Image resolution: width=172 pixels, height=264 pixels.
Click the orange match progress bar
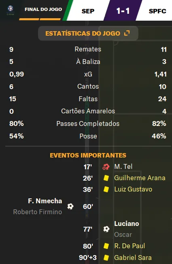pos(40,19)
